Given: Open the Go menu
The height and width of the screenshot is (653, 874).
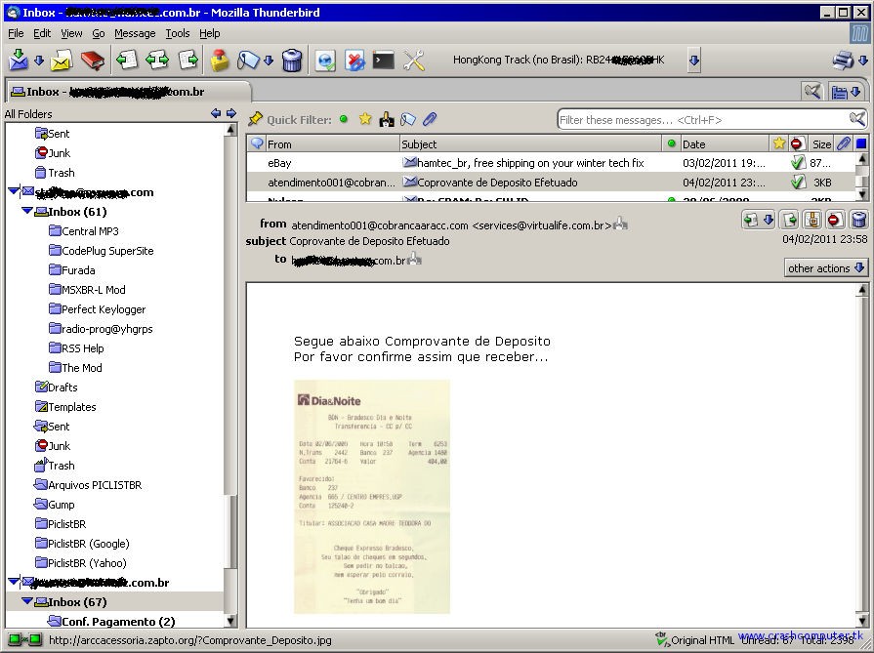Looking at the screenshot, I should pyautogui.click(x=98, y=33).
